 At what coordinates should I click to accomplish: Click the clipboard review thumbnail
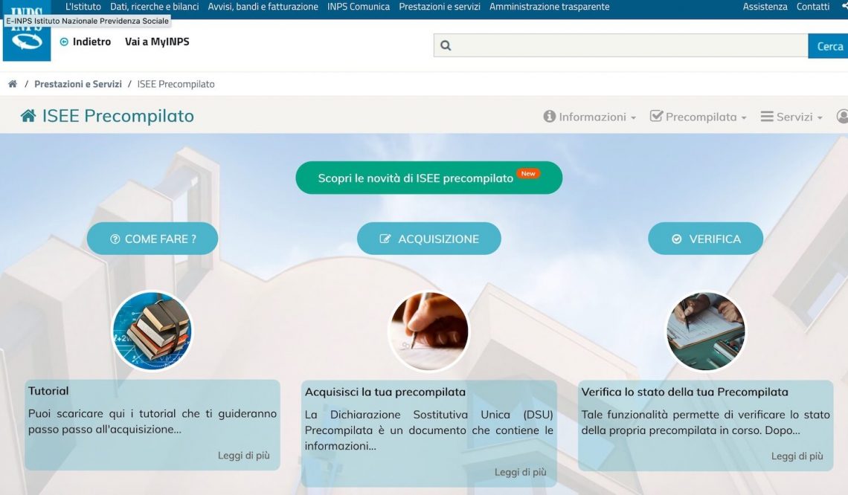705,331
